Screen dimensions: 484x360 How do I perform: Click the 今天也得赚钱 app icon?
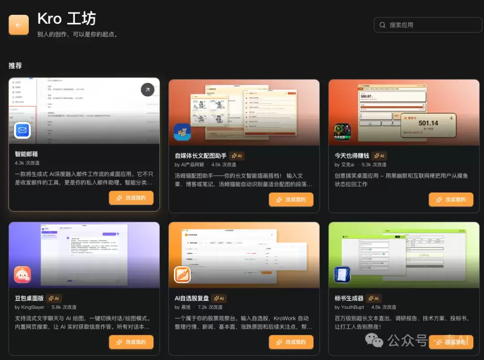(342, 132)
